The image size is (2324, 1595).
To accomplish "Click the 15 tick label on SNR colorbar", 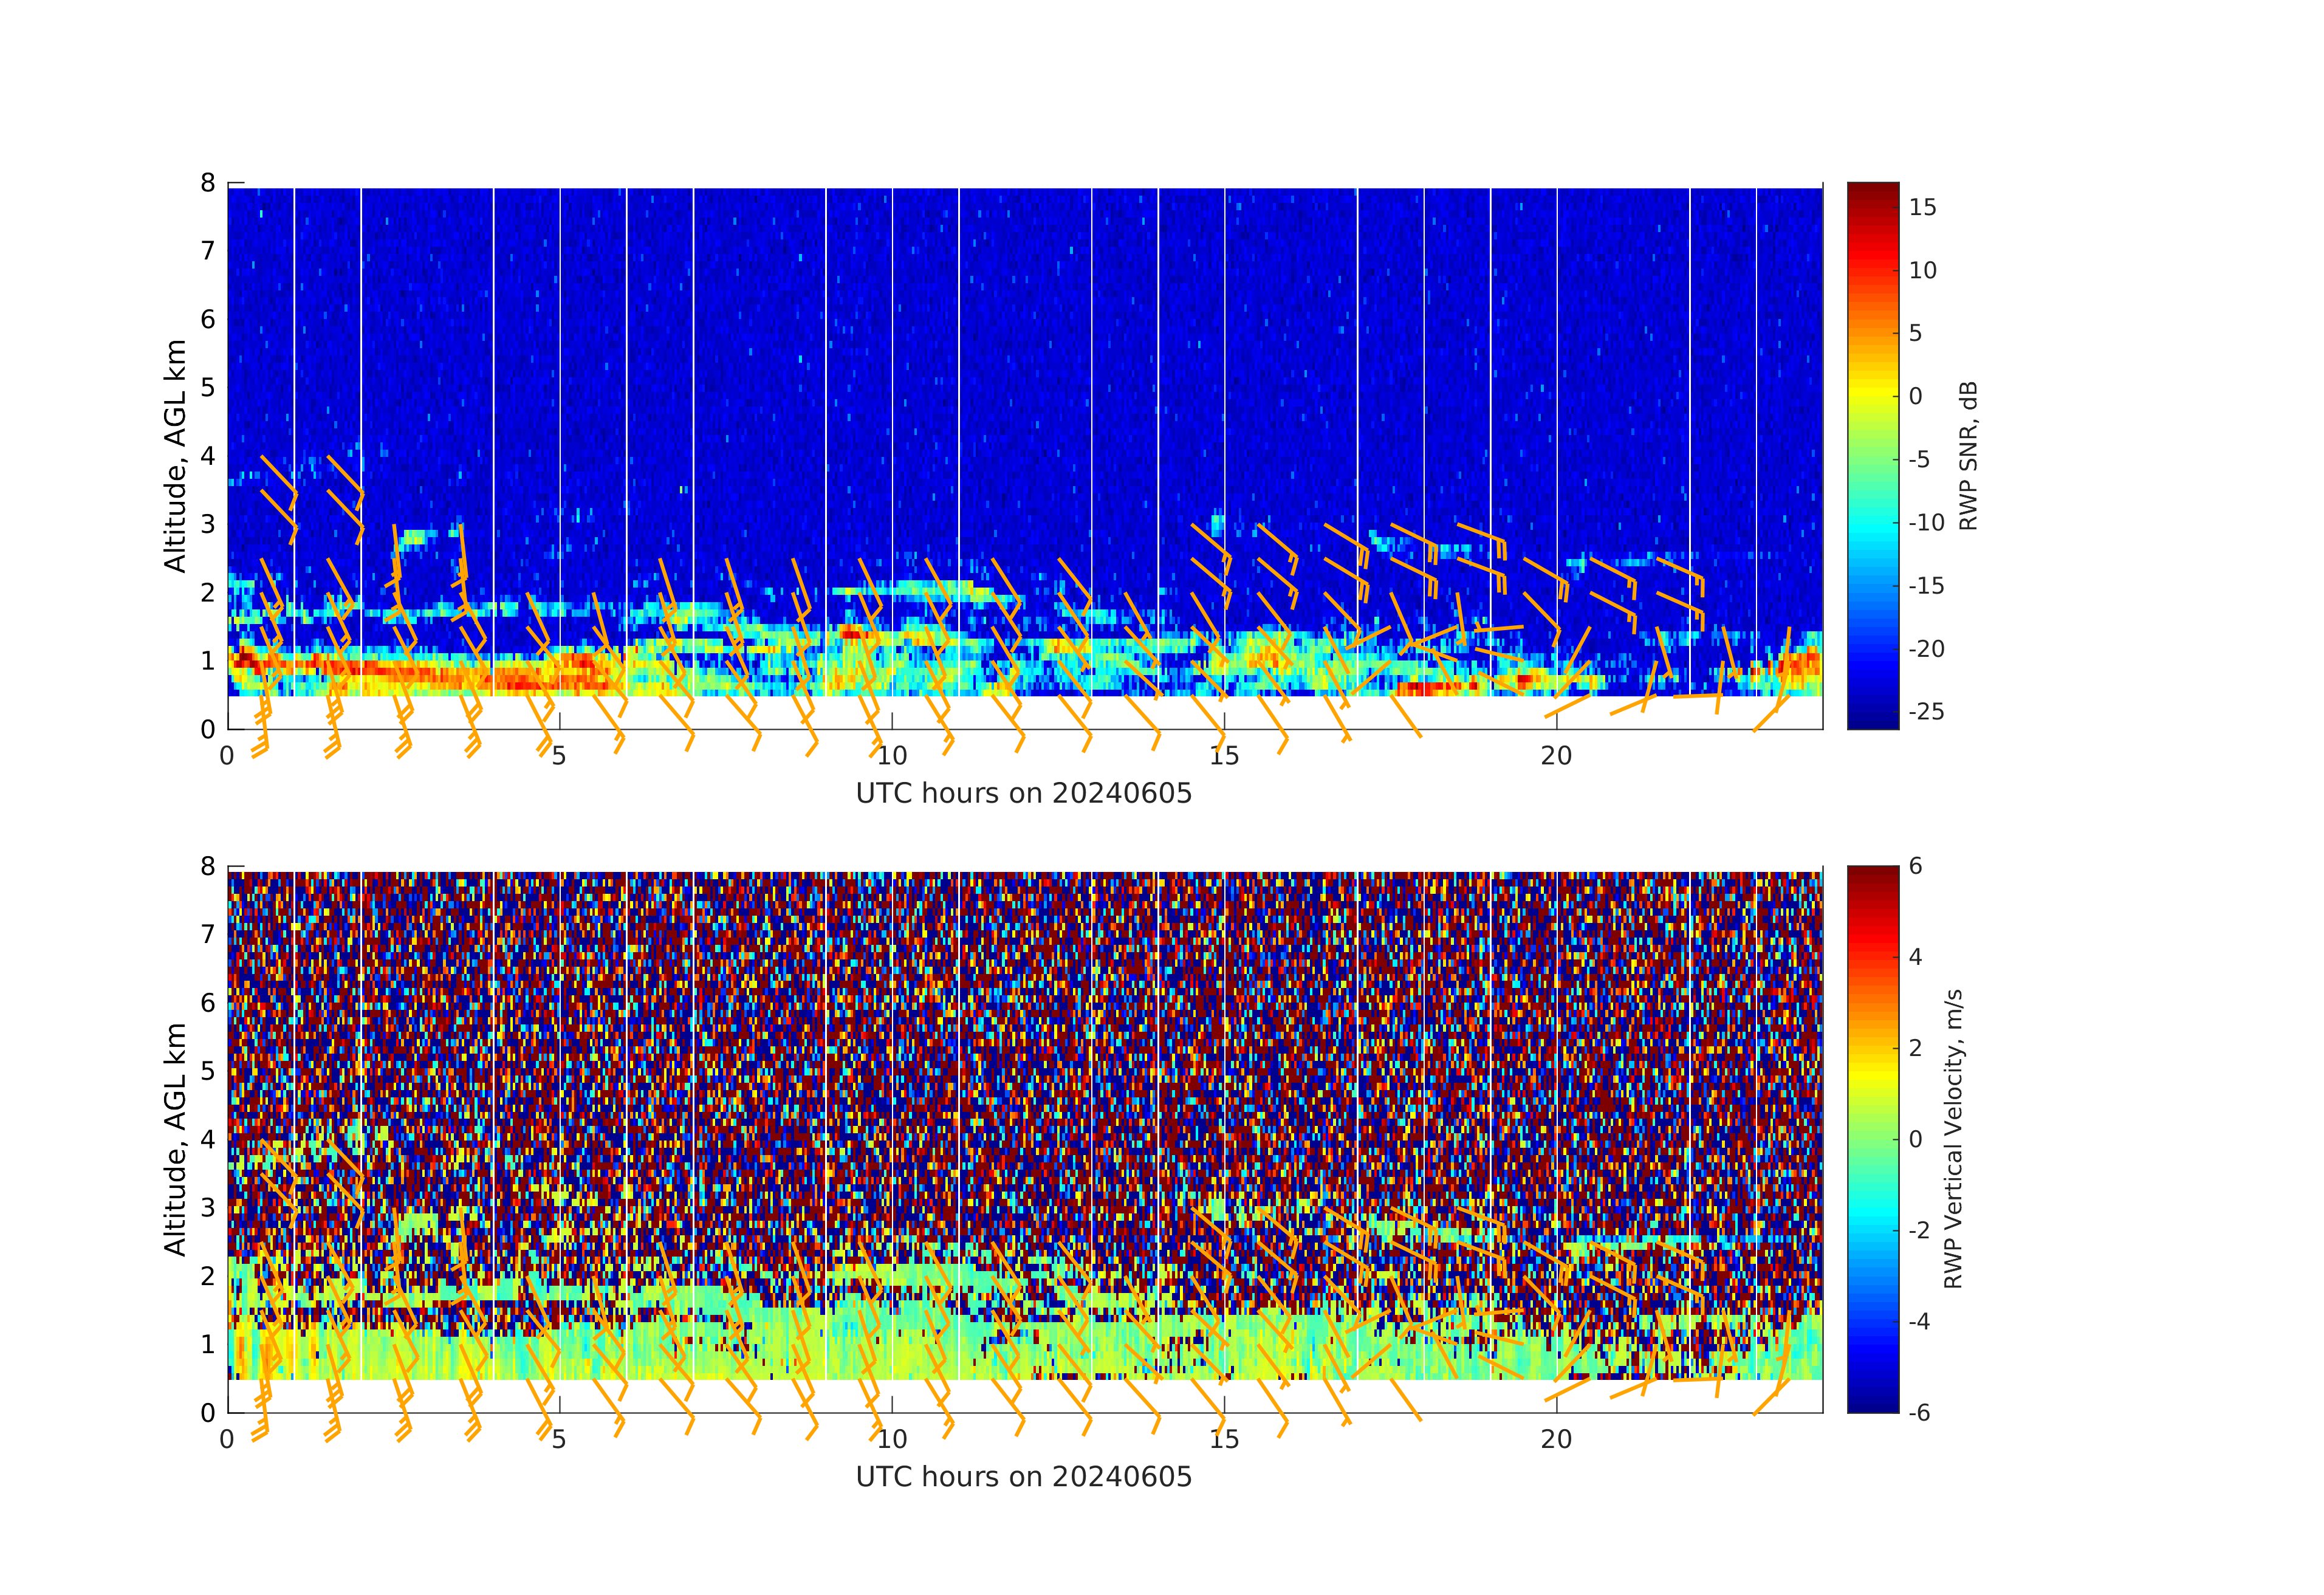I will (x=1922, y=208).
